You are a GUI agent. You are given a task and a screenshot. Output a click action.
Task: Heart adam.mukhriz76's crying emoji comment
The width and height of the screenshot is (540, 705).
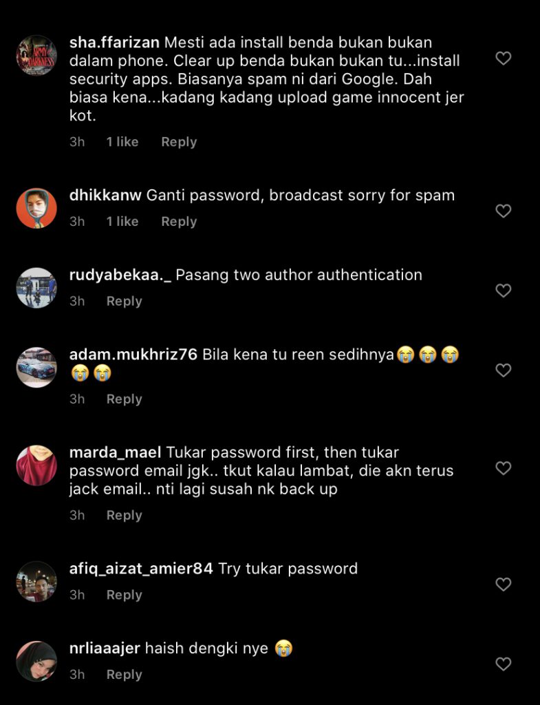503,370
